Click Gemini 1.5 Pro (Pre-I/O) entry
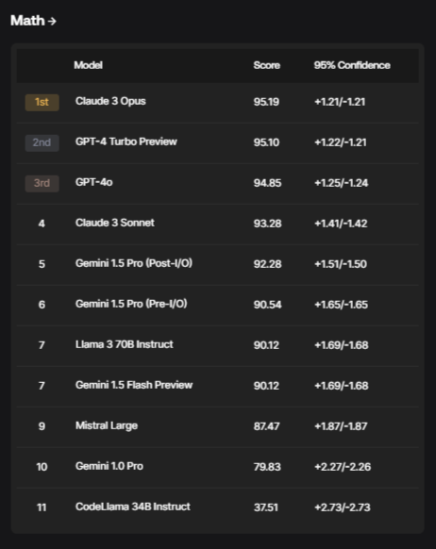Image resolution: width=436 pixels, height=549 pixels. pyautogui.click(x=131, y=304)
